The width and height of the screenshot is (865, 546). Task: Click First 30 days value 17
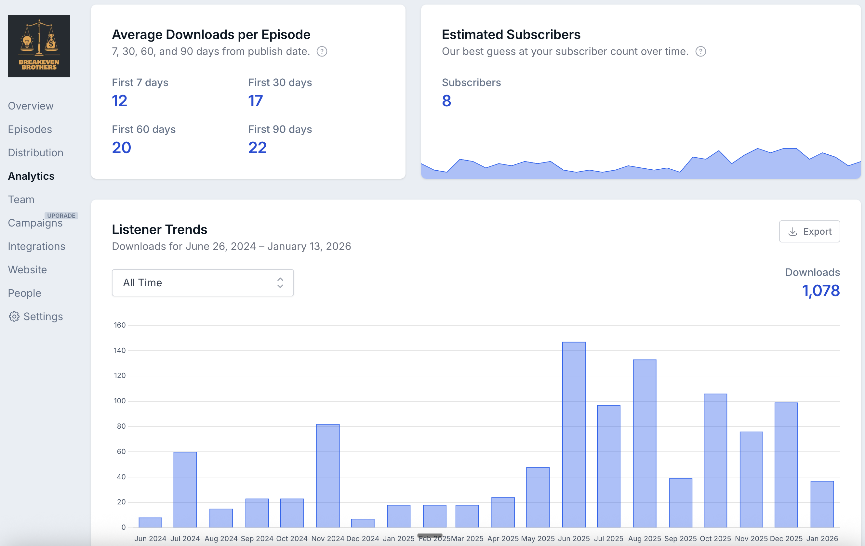click(x=255, y=101)
